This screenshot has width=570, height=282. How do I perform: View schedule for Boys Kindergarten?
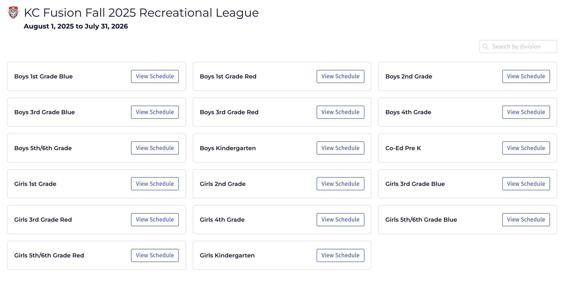(x=341, y=148)
